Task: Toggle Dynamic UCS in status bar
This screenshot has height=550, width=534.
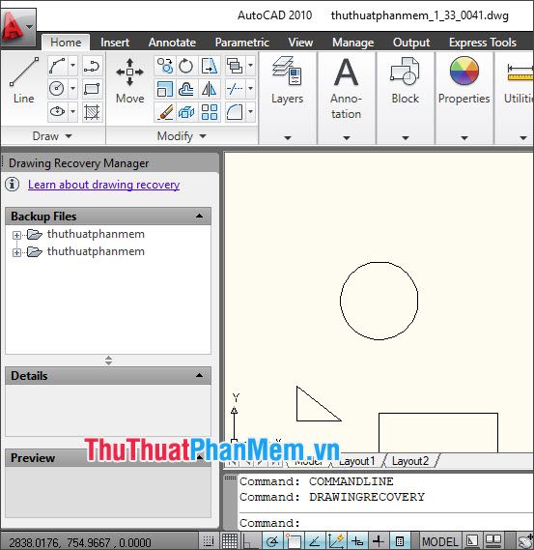Action: pyautogui.click(x=336, y=541)
